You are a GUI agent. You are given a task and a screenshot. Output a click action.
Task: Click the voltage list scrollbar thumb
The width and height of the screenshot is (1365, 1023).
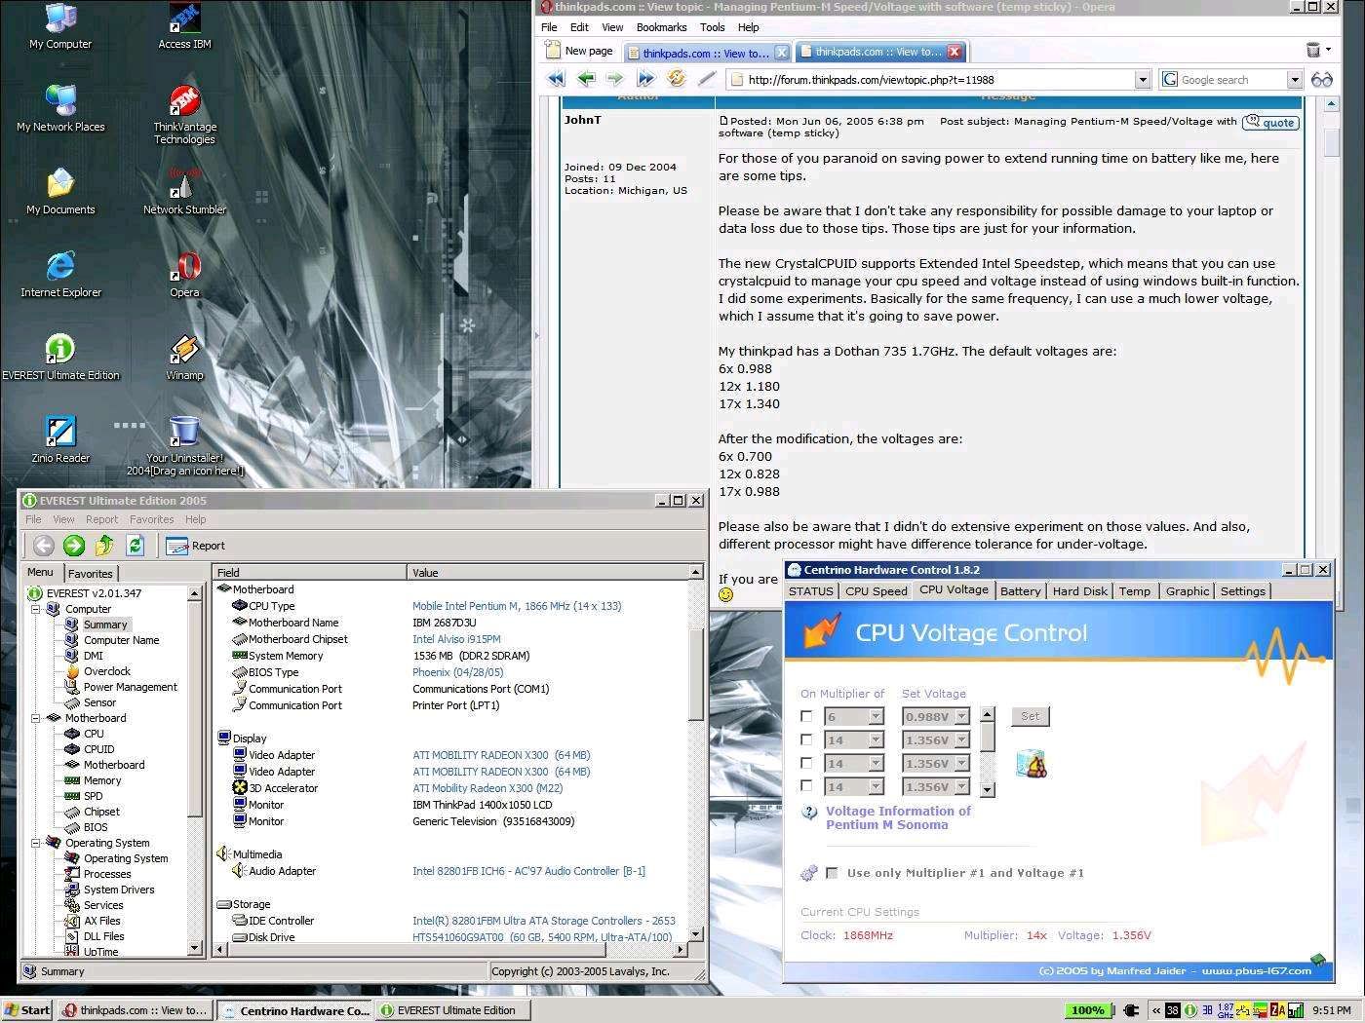[x=988, y=738]
